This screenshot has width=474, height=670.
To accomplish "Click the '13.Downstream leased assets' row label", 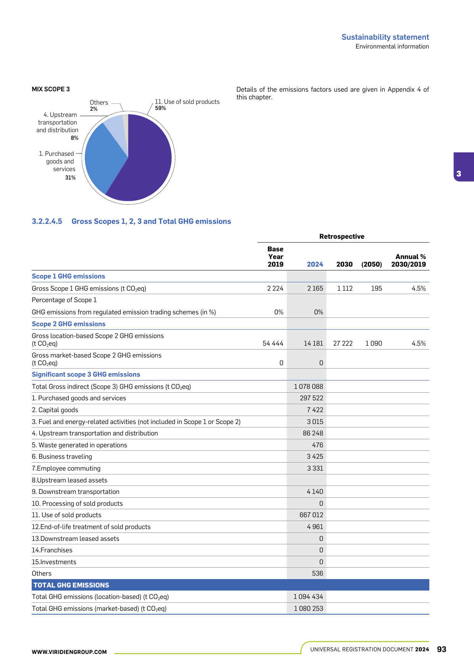I will tap(76, 539).
